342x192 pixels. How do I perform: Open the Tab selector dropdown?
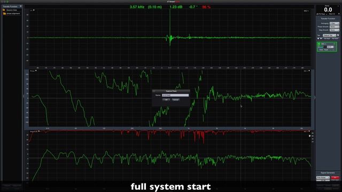click(x=329, y=35)
